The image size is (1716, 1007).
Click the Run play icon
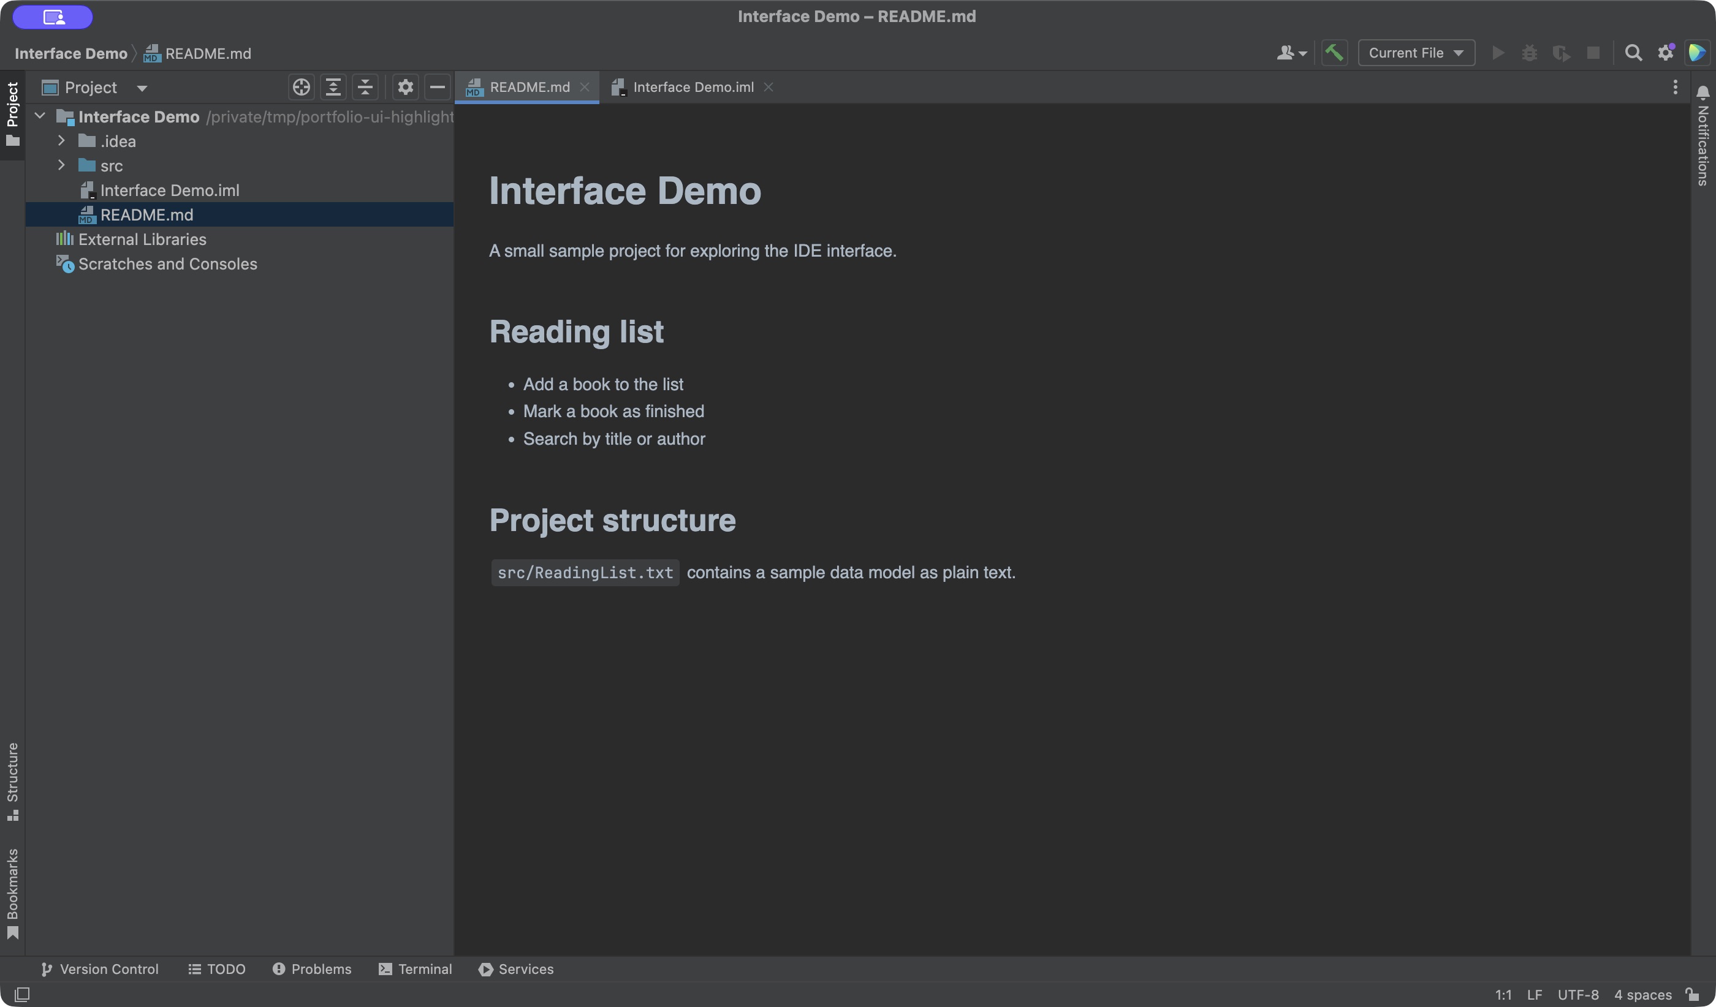(1497, 53)
